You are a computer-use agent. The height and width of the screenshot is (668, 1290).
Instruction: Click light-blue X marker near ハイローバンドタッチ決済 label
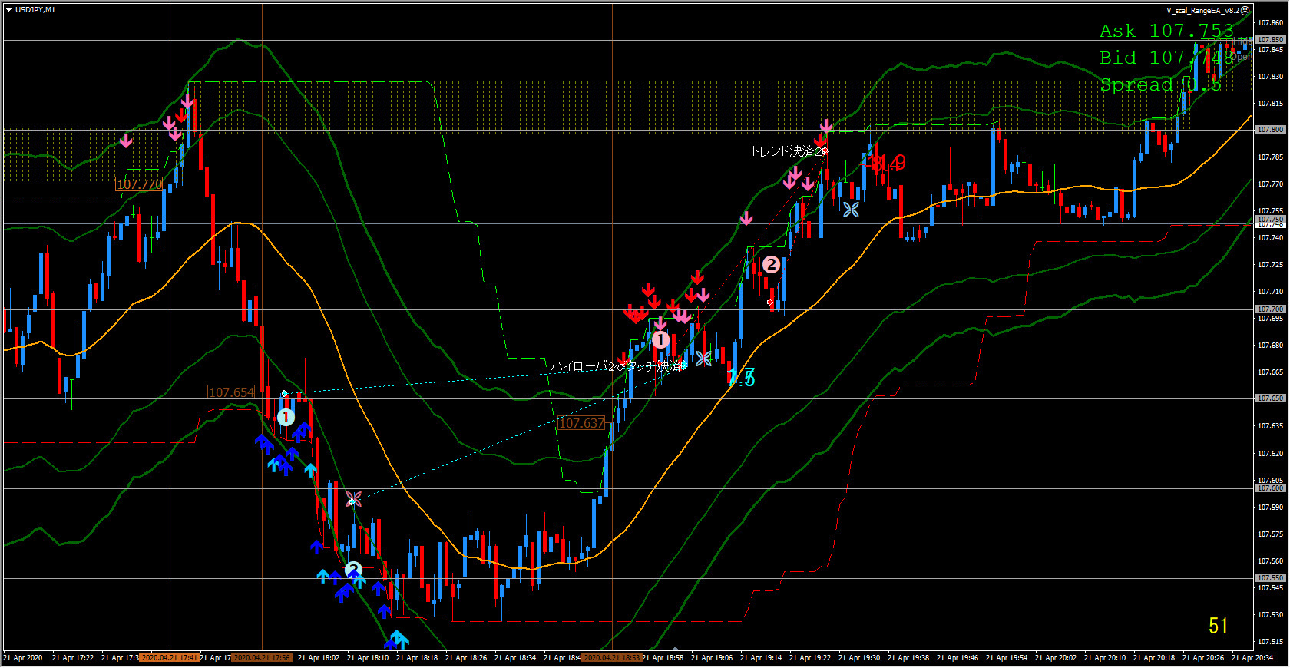(703, 358)
